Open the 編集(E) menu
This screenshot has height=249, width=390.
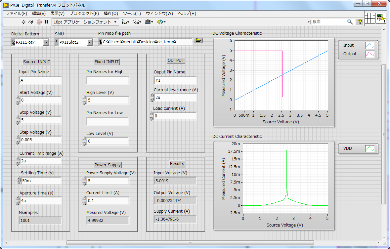click(x=39, y=14)
